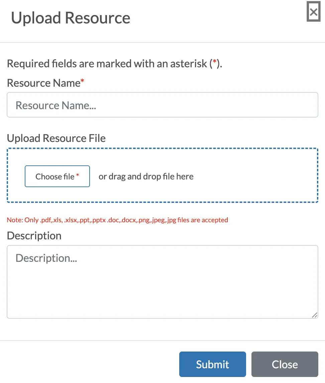Click the gray Close button
The width and height of the screenshot is (325, 383).
285,364
